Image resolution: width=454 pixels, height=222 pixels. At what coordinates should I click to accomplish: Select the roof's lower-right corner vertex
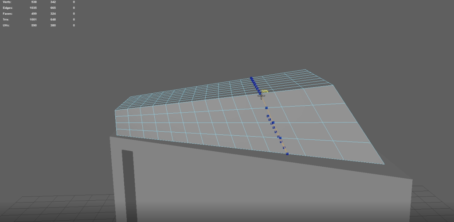[384, 164]
